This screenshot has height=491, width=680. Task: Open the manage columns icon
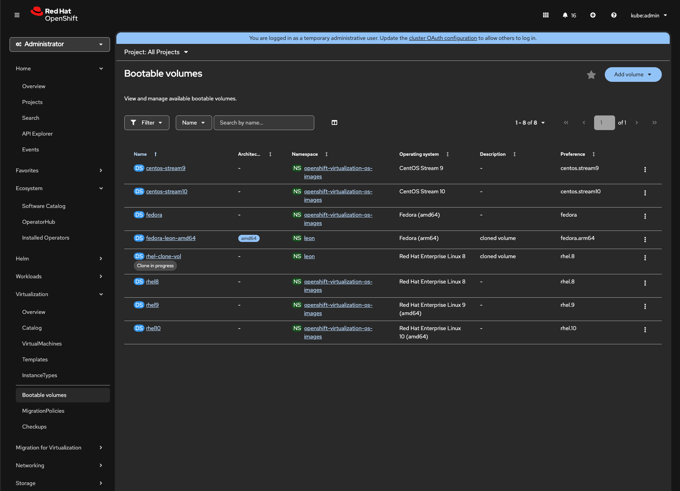[x=334, y=123]
